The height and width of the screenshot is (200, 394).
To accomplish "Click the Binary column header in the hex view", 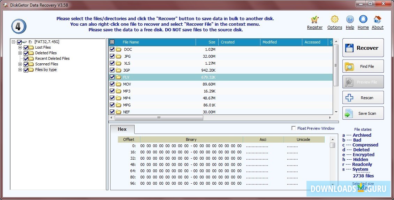I will [191, 139].
